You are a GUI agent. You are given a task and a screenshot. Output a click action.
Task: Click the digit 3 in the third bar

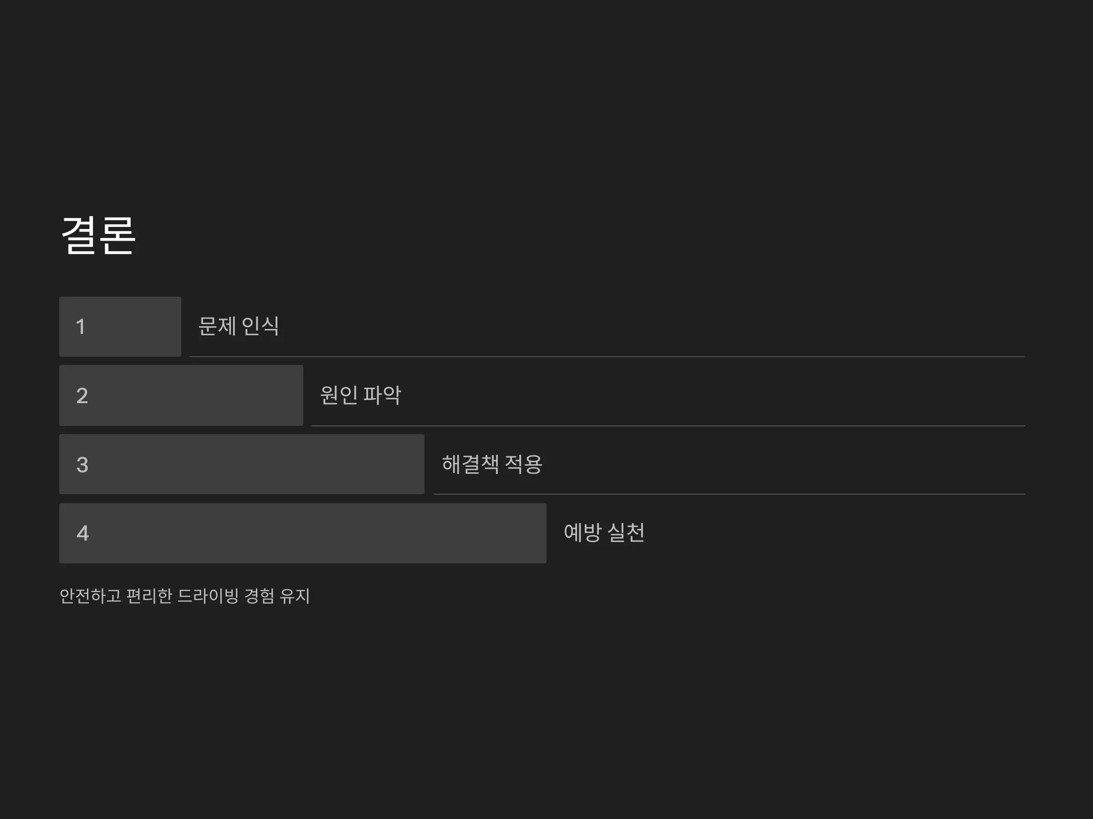click(x=82, y=465)
